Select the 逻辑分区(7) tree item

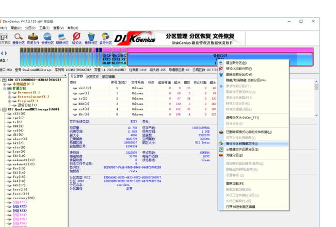pos(27,105)
